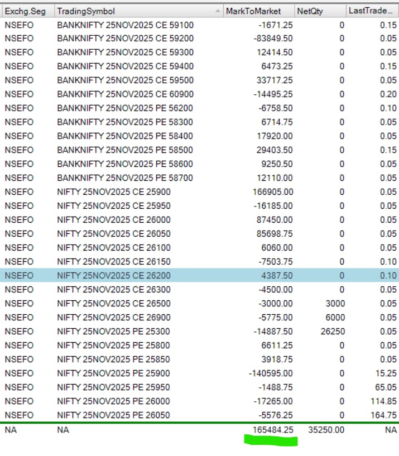This screenshot has height=456, width=399.
Task: Select row NIFTY 25NOV2025 CE 26500
Action: [x=200, y=304]
